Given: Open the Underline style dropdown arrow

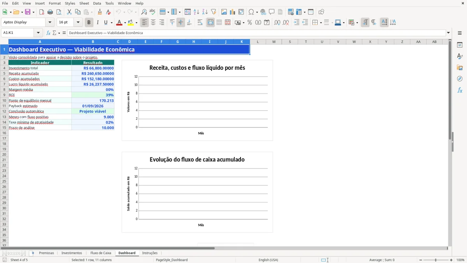Looking at the screenshot, I should pyautogui.click(x=111, y=23).
